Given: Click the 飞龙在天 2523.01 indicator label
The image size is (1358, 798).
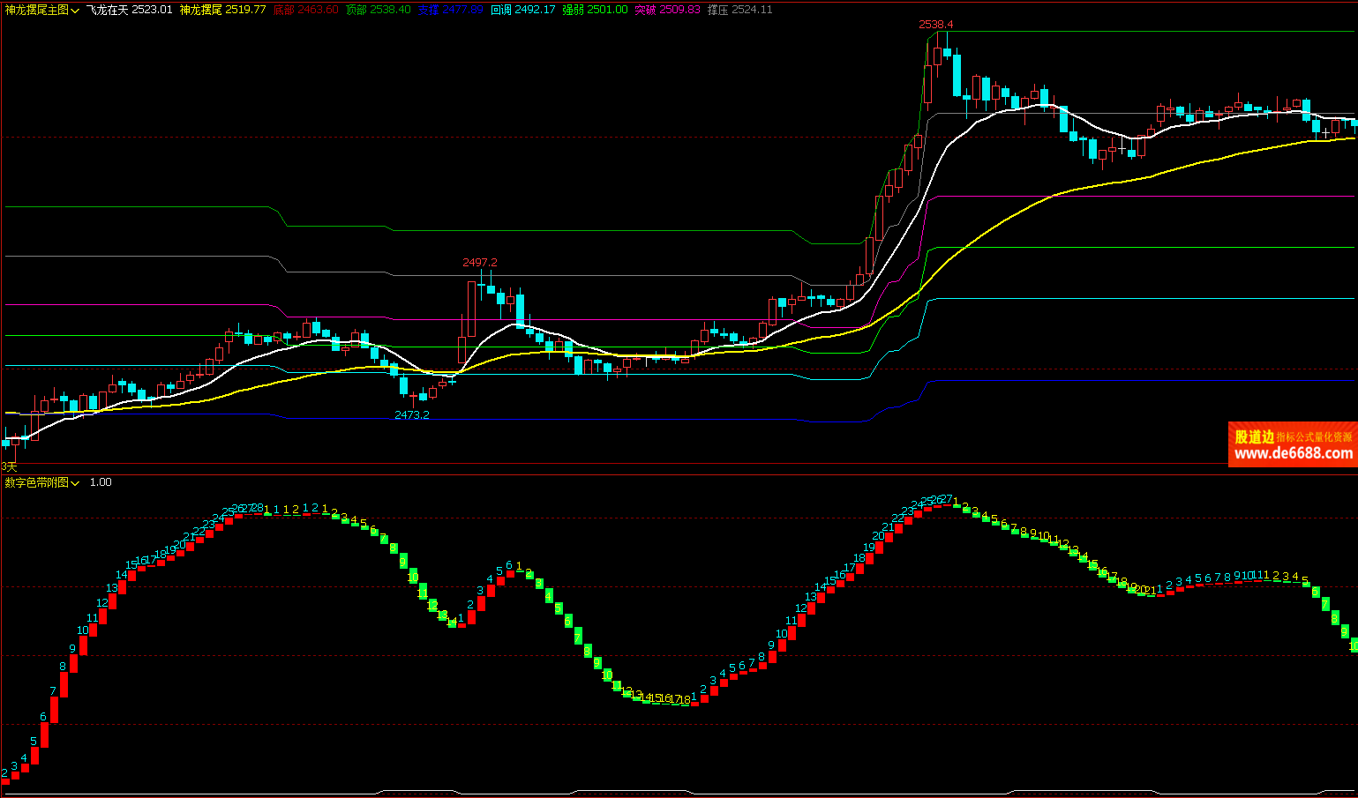Looking at the screenshot, I should point(129,10).
